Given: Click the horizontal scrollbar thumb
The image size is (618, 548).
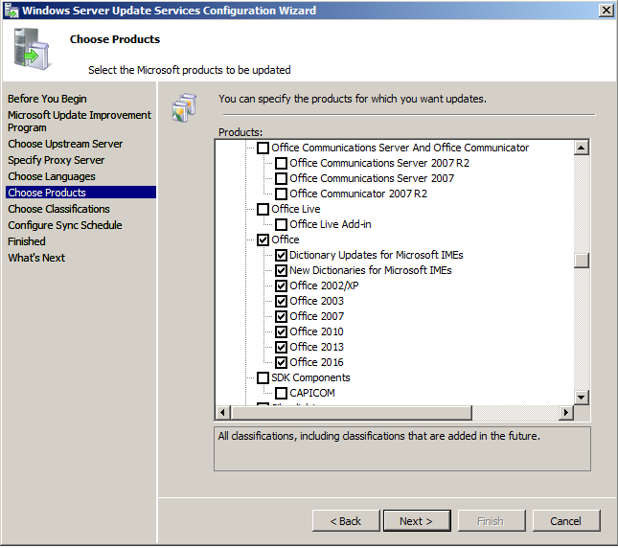Looking at the screenshot, I should (x=352, y=413).
